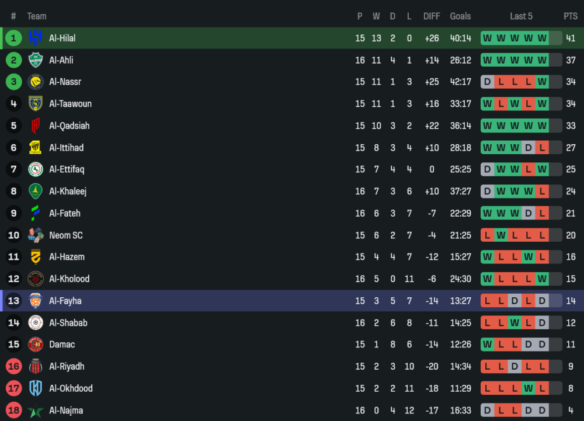The image size is (584, 421).
Task: Click the Al-Okhdood club badge
Action: (x=36, y=388)
